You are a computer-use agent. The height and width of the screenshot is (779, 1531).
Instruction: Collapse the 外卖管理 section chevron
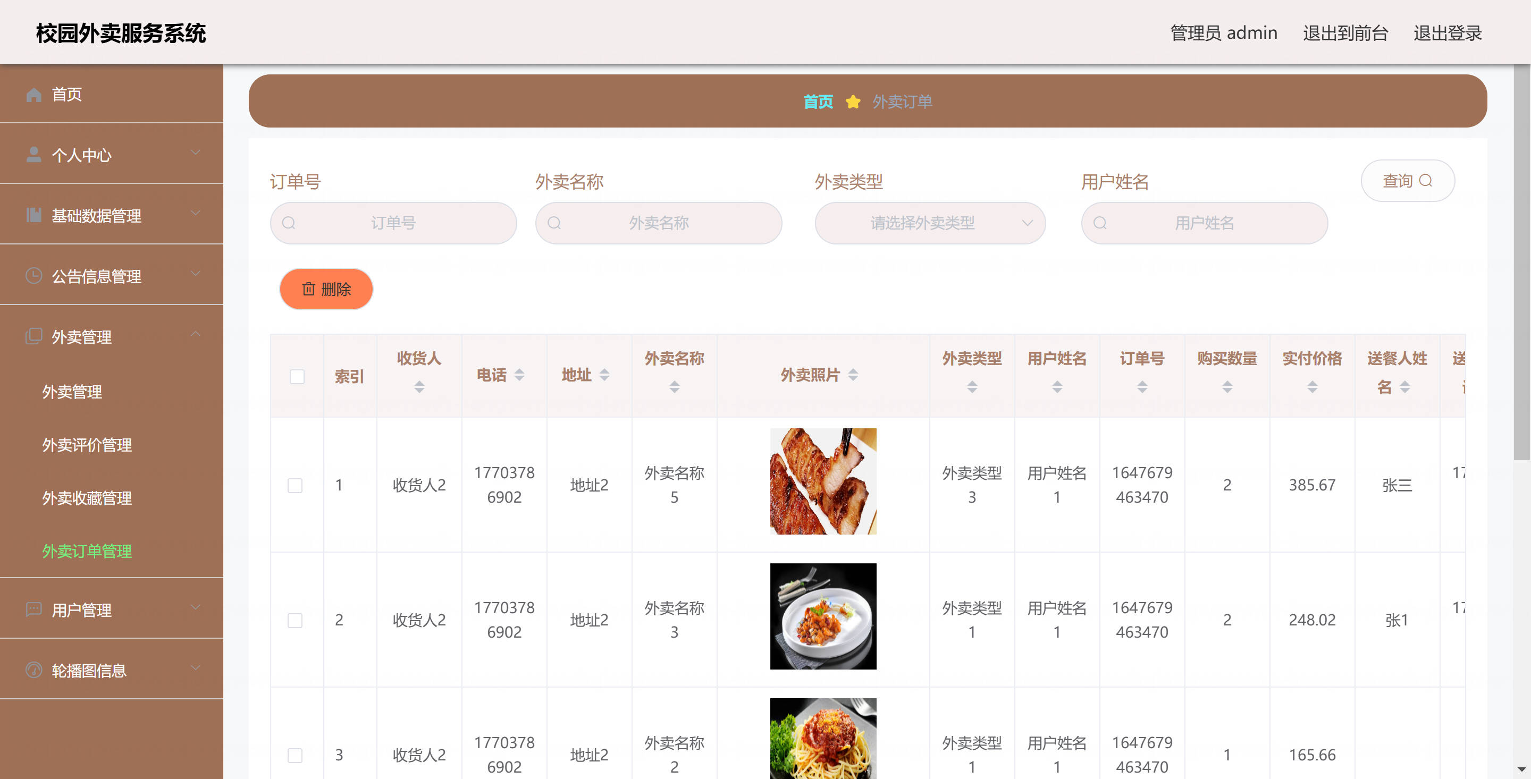pos(196,335)
